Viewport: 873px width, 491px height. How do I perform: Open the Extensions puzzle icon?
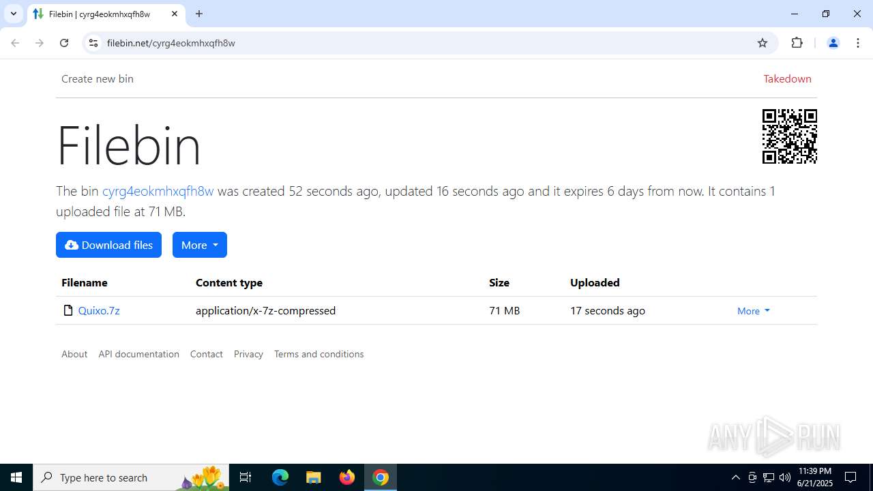(x=797, y=43)
